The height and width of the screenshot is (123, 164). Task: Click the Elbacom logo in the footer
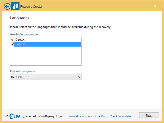(x=17, y=116)
